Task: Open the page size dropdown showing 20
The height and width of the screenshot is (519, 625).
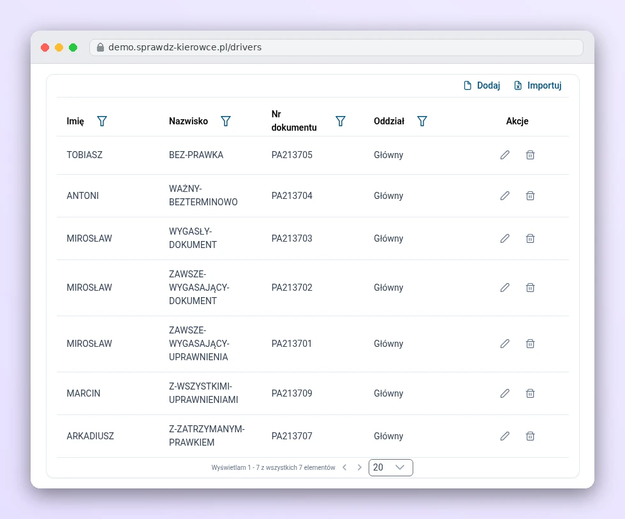Action: click(x=390, y=467)
